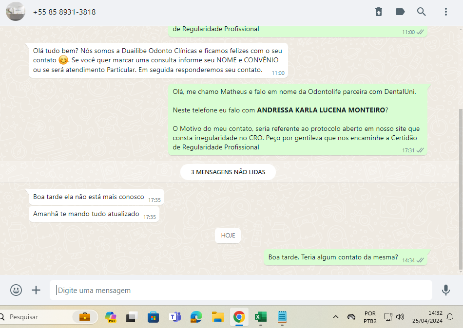The width and height of the screenshot is (463, 328).
Task: Switch POR PTB2 keyboard layout
Action: (370, 317)
